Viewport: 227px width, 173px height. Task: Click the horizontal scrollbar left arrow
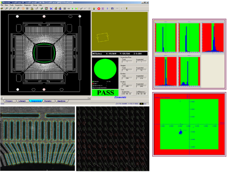tap(1, 98)
